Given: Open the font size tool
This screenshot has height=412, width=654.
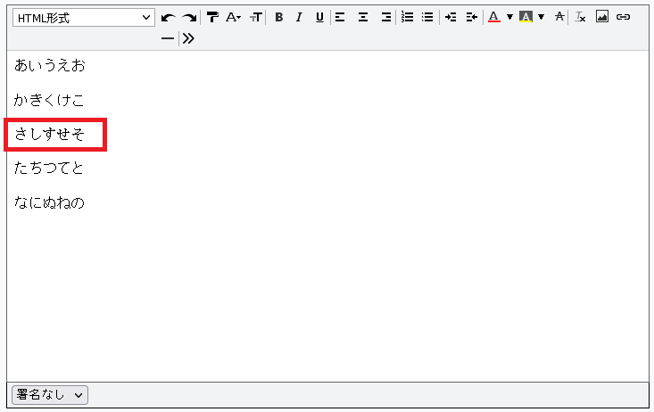Looking at the screenshot, I should coord(256,17).
